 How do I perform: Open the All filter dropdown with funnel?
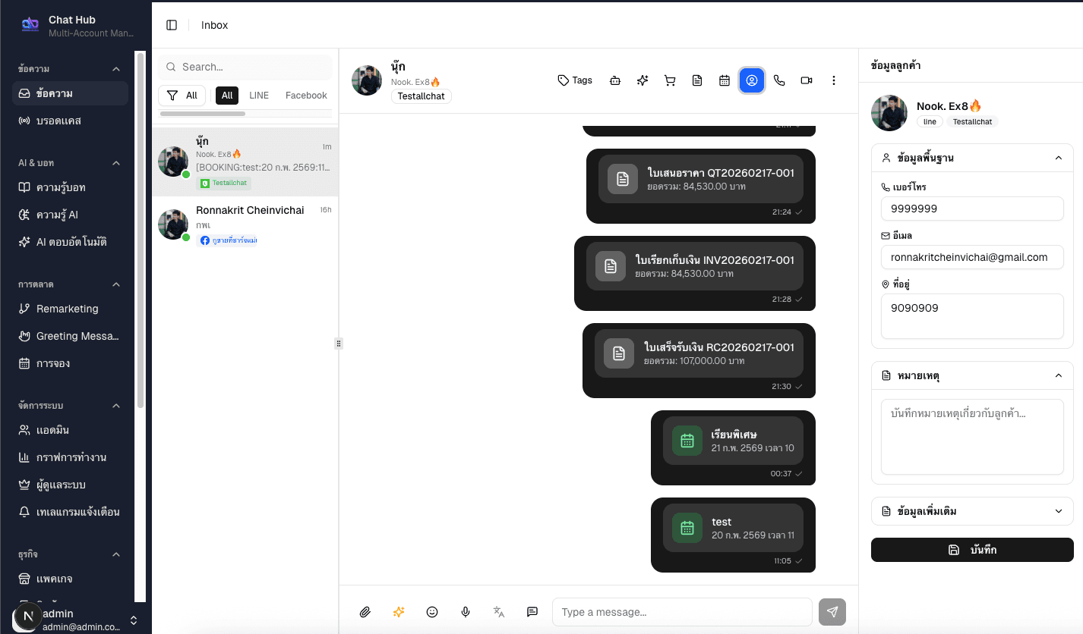click(182, 96)
